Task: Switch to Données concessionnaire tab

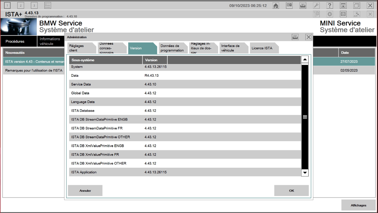Action: pos(112,48)
